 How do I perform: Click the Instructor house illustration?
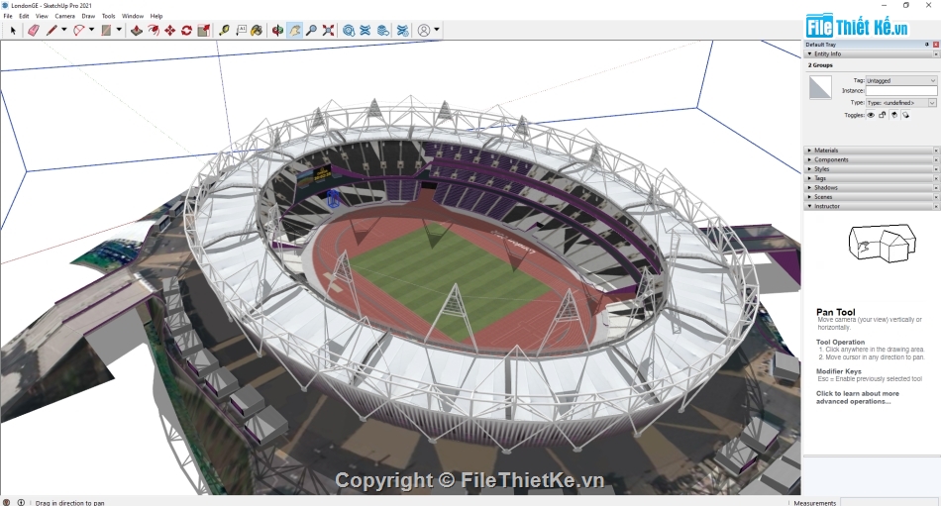pyautogui.click(x=882, y=243)
